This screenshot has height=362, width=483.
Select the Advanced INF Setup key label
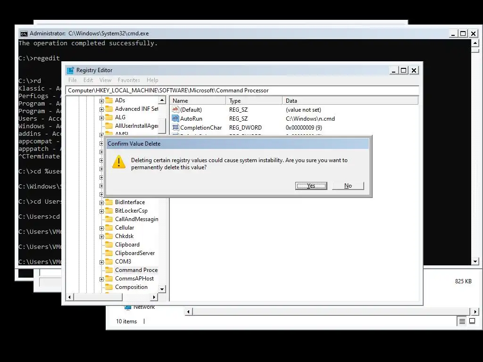[136, 109]
